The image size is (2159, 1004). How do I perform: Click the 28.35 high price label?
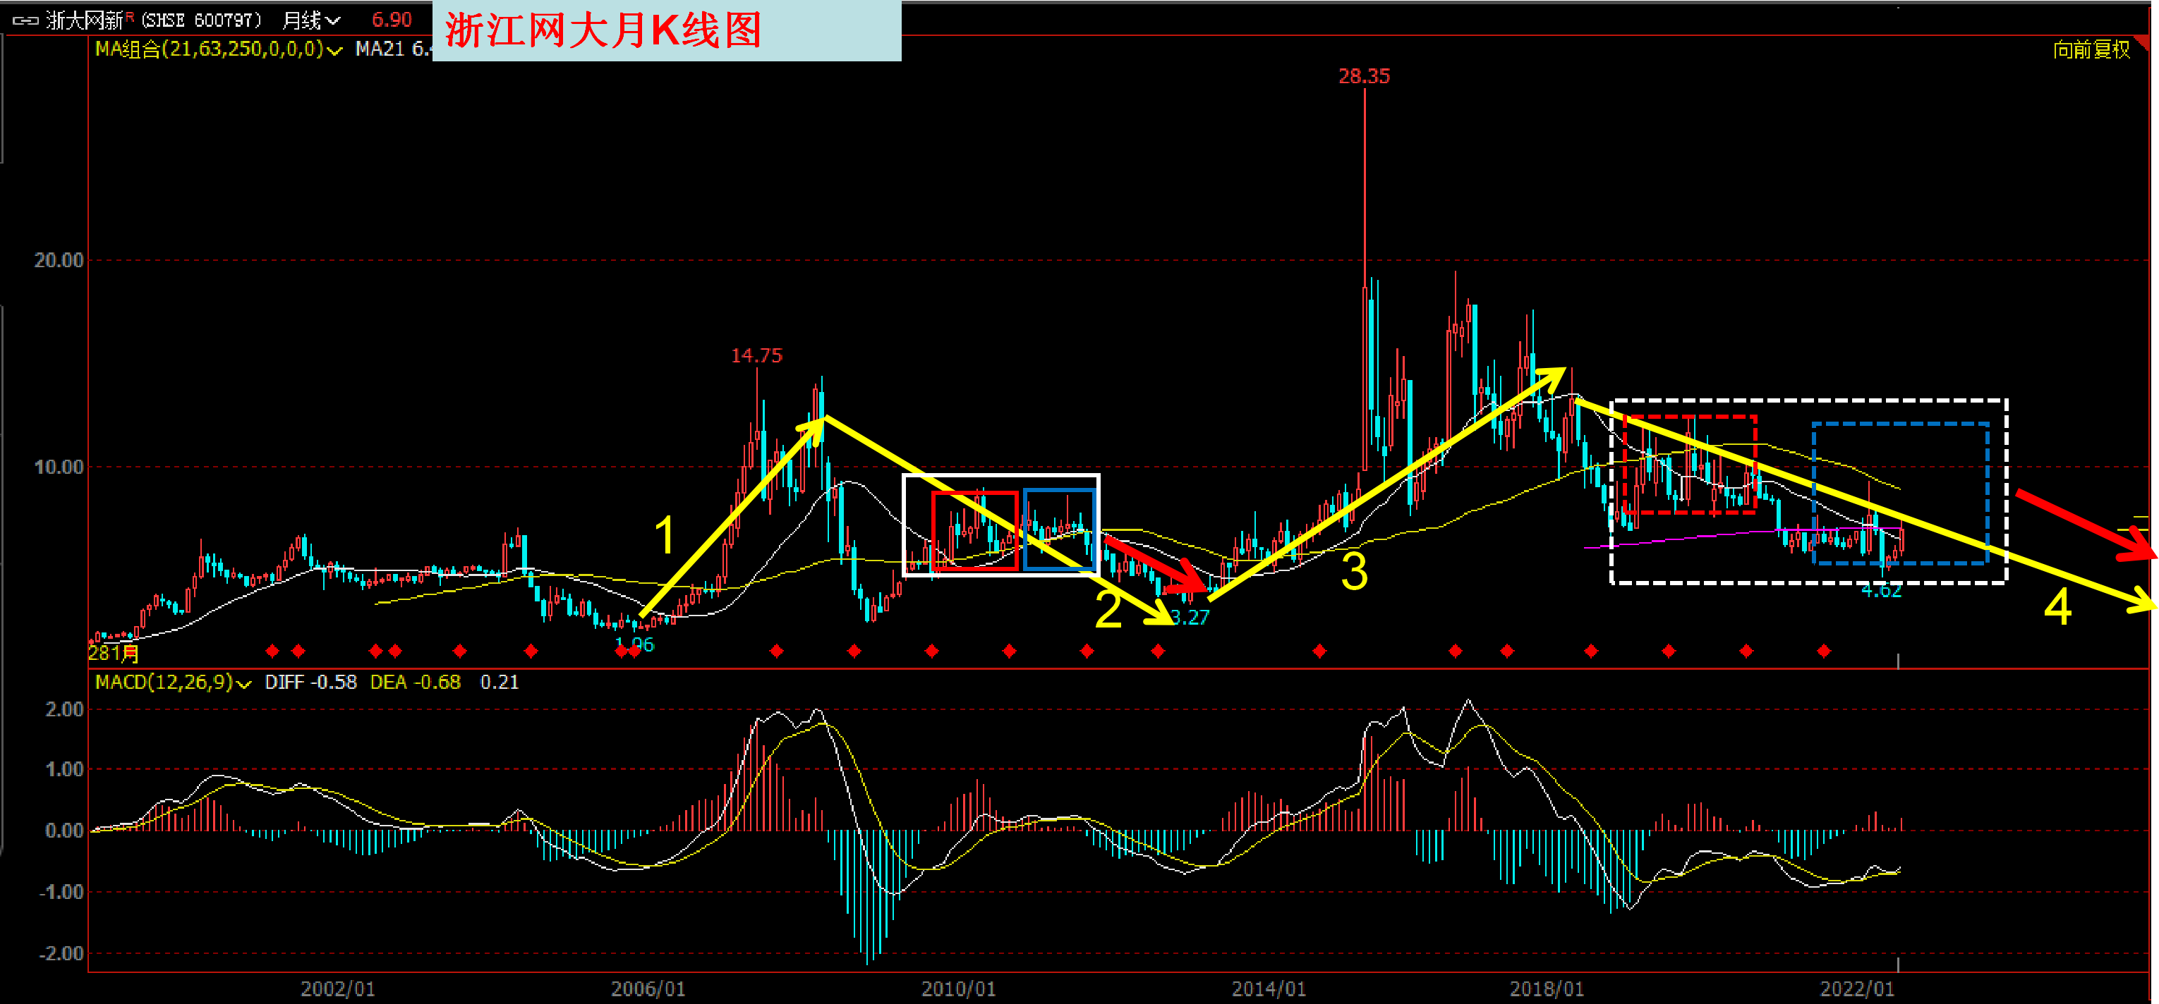click(1364, 76)
